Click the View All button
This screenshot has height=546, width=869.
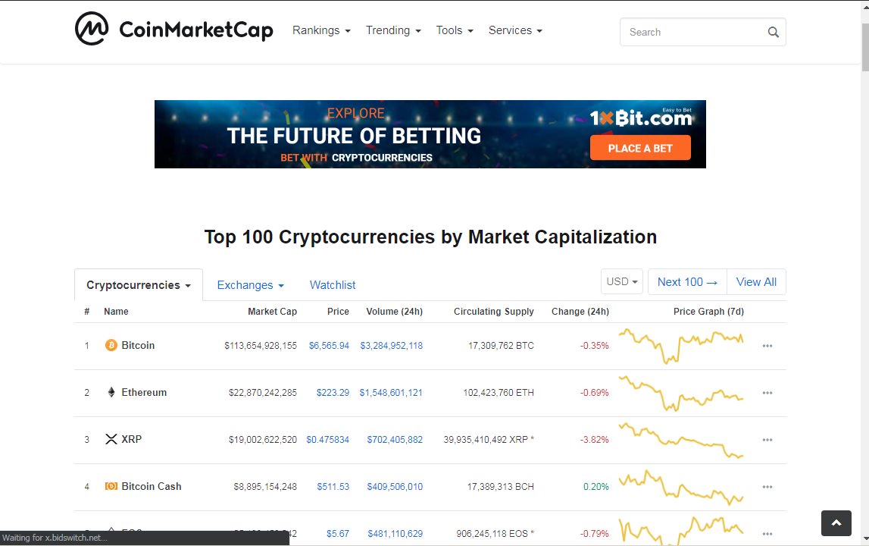pyautogui.click(x=756, y=282)
